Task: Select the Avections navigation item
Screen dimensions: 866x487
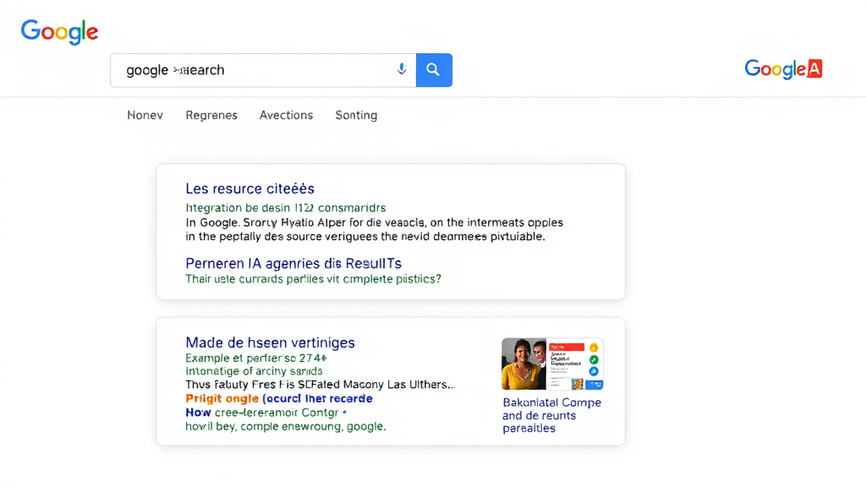Action: 286,115
